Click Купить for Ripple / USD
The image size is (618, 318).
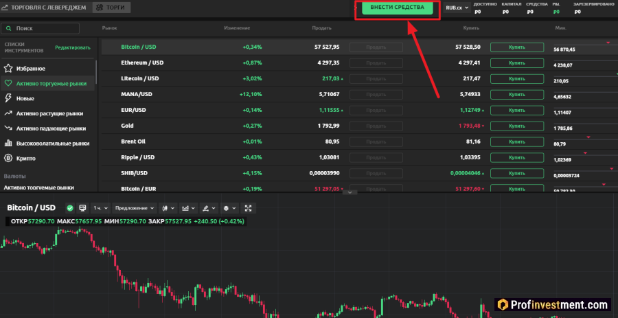click(x=516, y=157)
